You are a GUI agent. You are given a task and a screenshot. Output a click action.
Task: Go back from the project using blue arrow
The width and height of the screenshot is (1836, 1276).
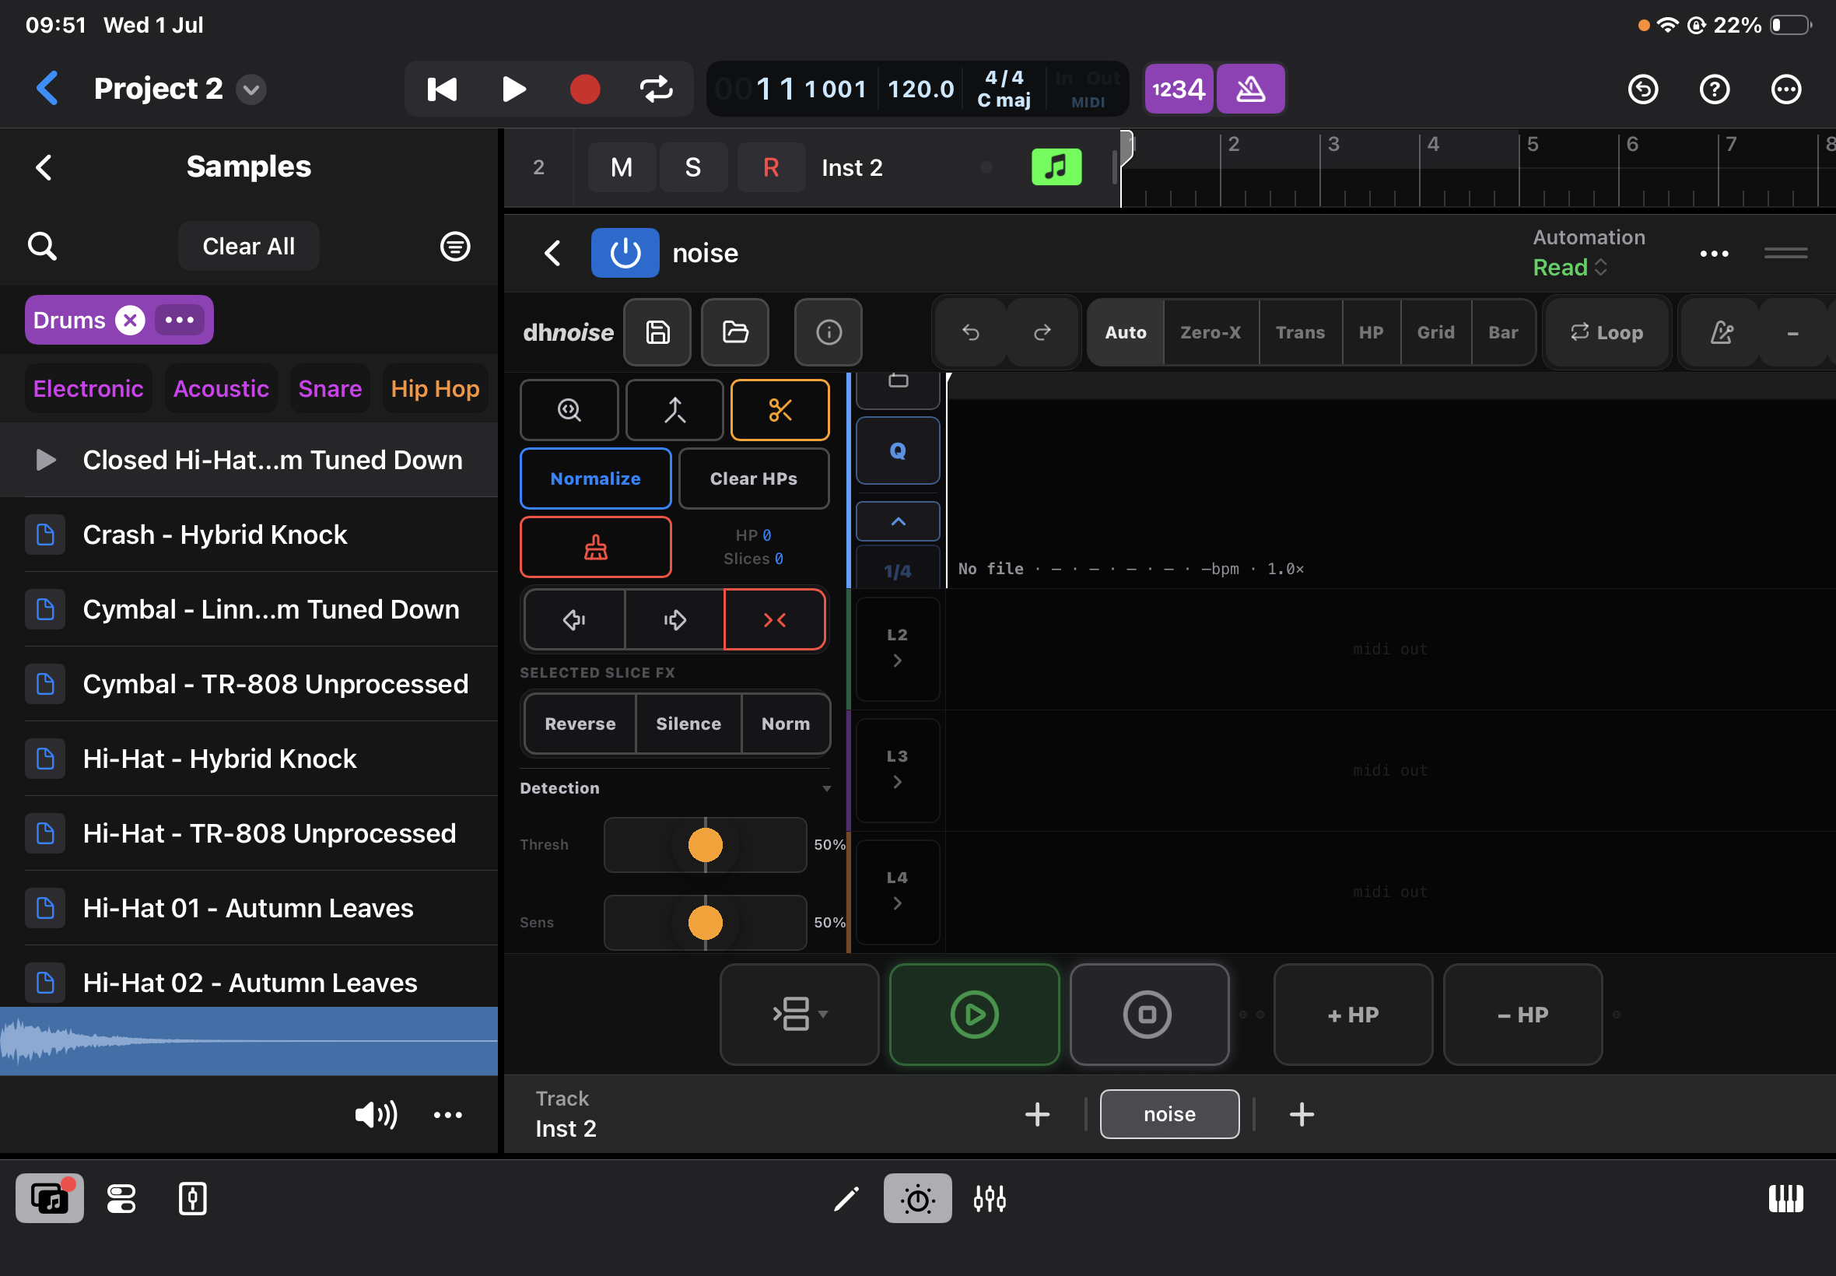(x=47, y=88)
